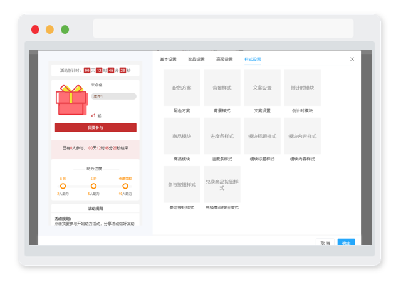Click the 活动倒计时 countdown bar
The width and height of the screenshot is (401, 282).
tap(95, 70)
